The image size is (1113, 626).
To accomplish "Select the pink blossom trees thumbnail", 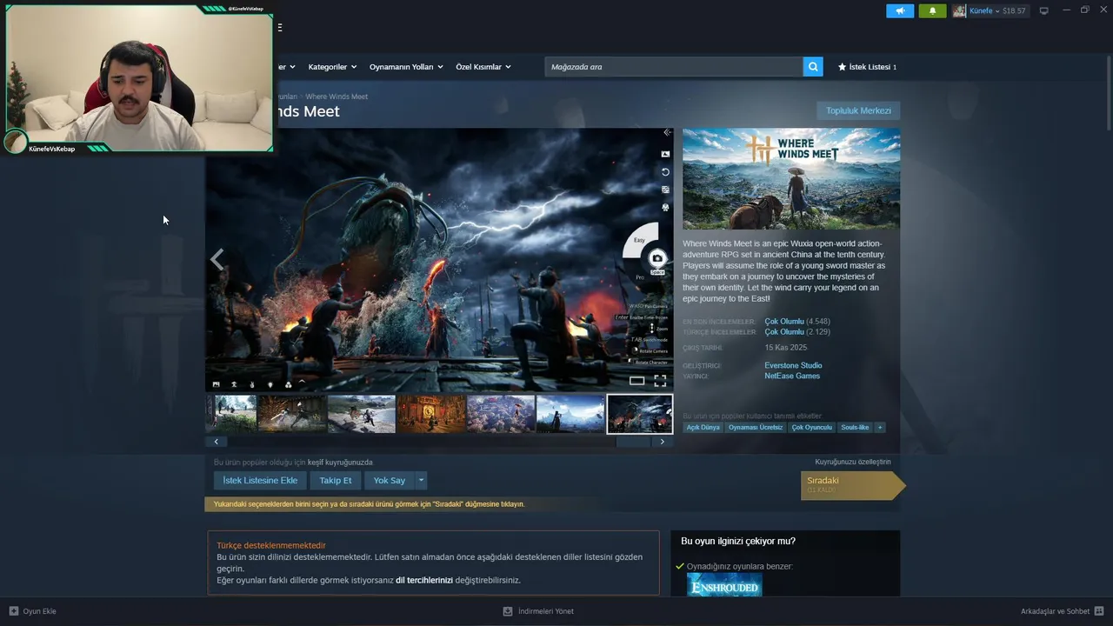I will tap(501, 414).
